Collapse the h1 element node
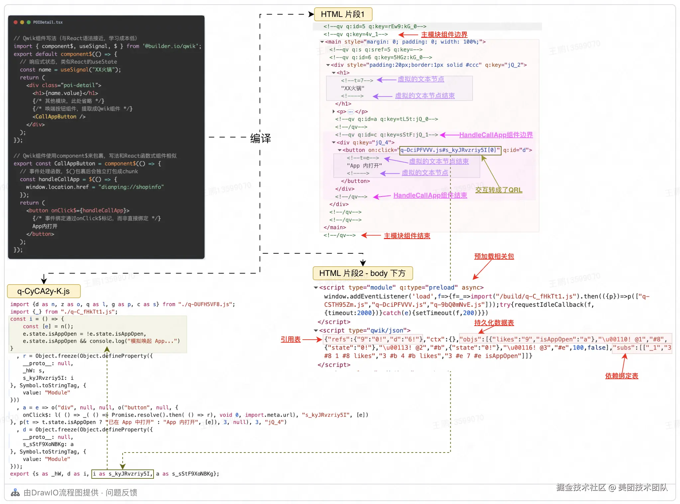The image size is (680, 504). click(333, 73)
